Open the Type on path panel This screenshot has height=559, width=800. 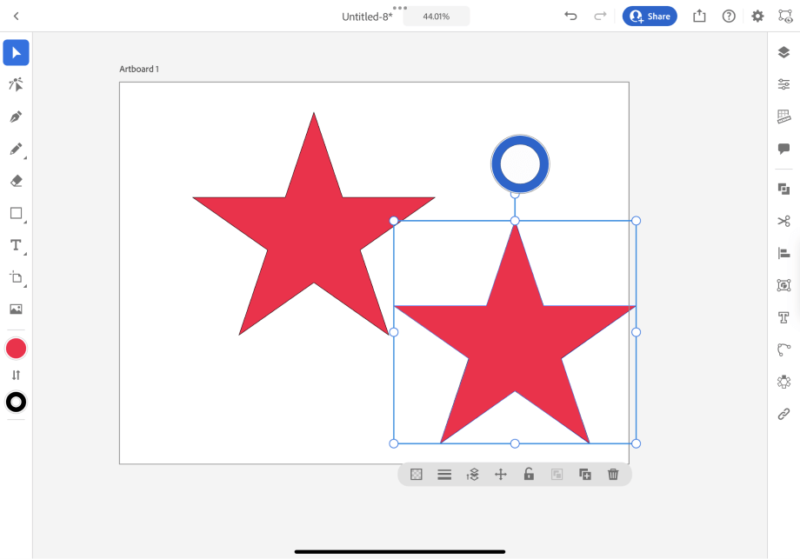point(783,349)
